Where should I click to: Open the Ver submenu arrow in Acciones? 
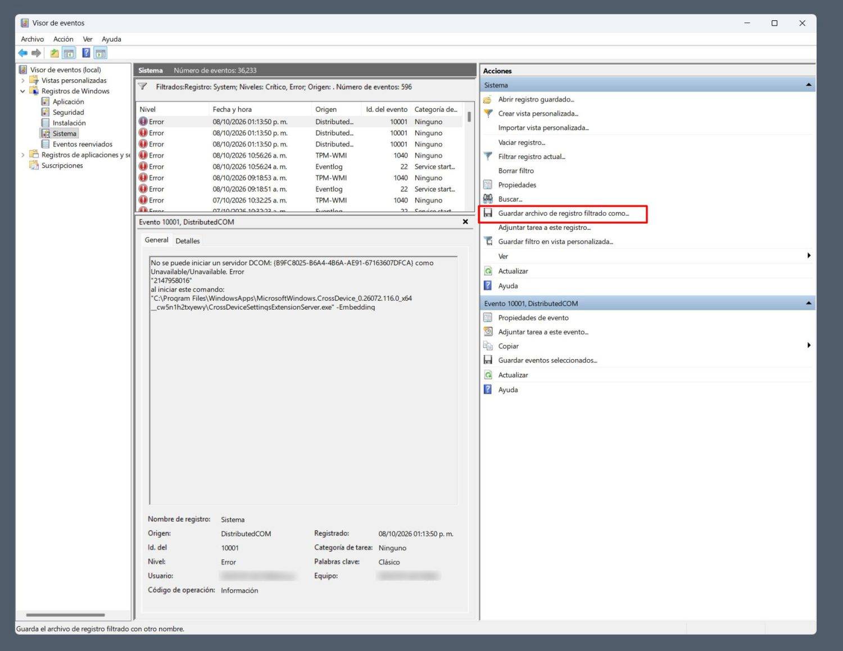(x=809, y=256)
